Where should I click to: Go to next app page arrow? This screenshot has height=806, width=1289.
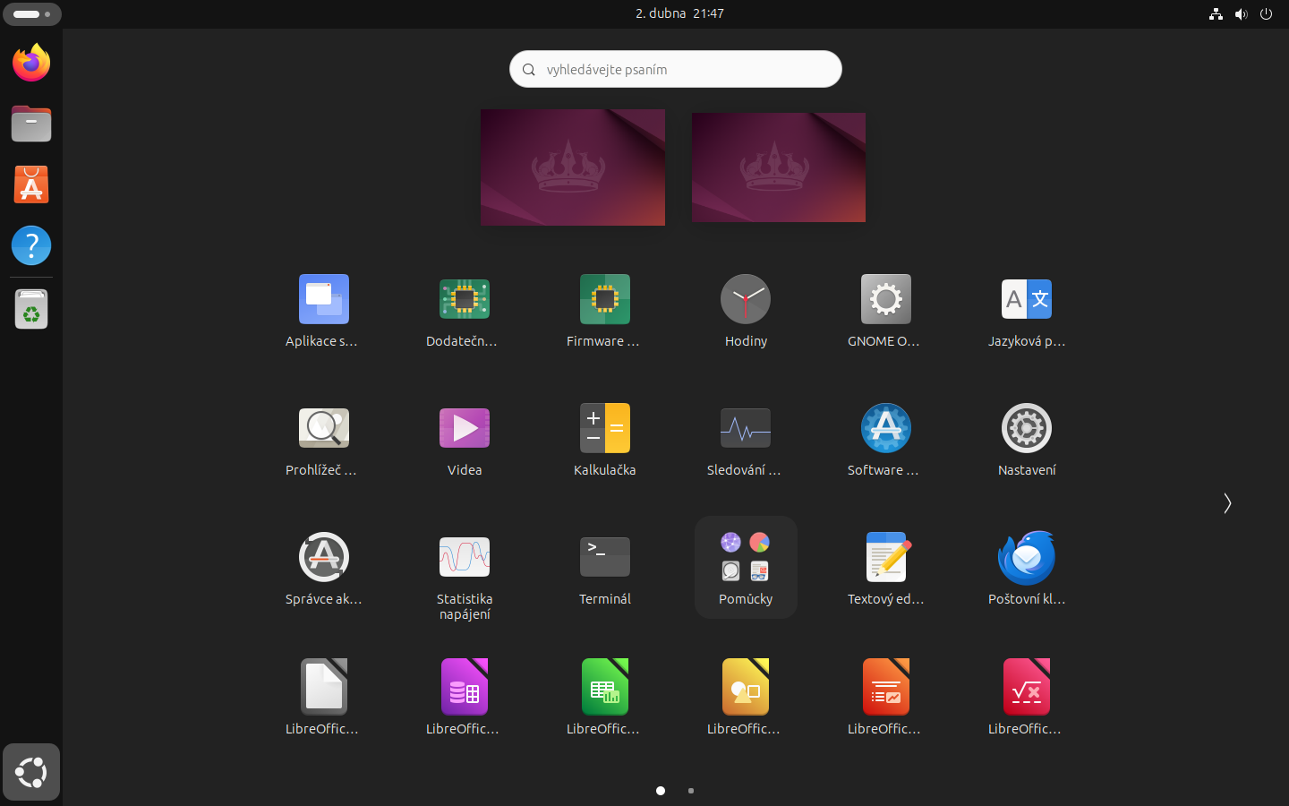(x=1227, y=503)
